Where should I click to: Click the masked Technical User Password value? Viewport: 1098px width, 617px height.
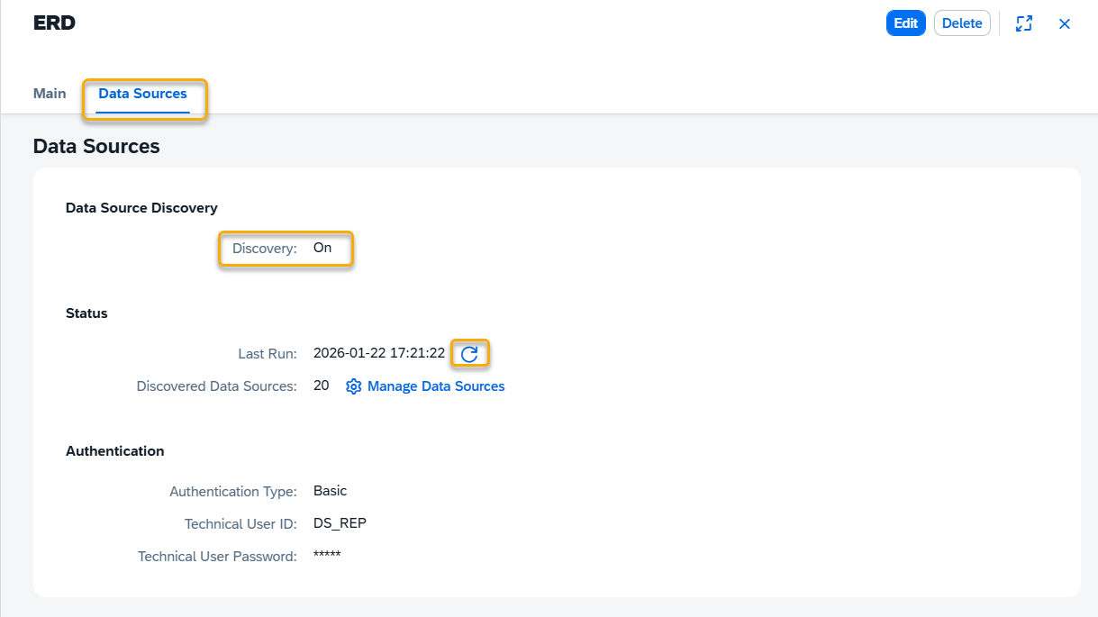click(x=327, y=556)
